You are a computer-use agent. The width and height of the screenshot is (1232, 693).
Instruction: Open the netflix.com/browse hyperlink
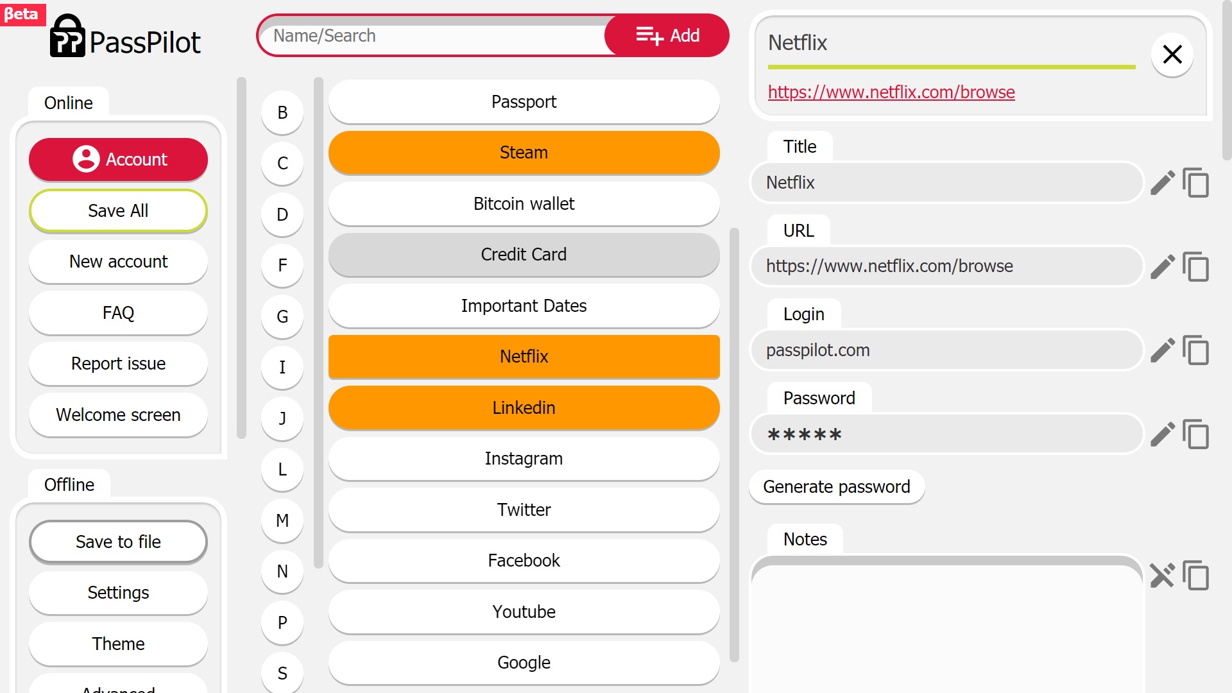pyautogui.click(x=891, y=92)
